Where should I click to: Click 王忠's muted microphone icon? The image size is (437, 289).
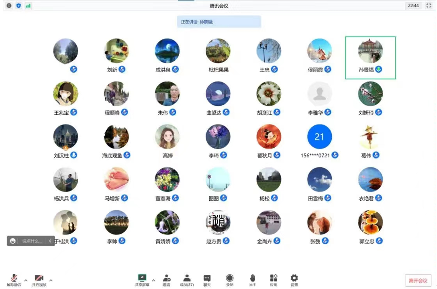point(274,69)
